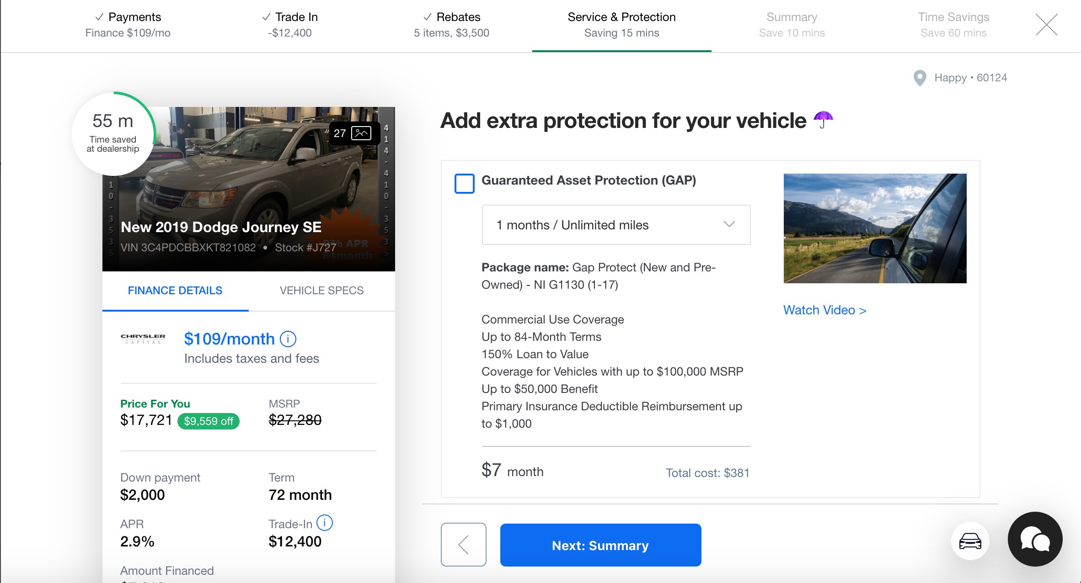The height and width of the screenshot is (583, 1081).
Task: Open the photo gallery showing 27 images
Action: [352, 133]
